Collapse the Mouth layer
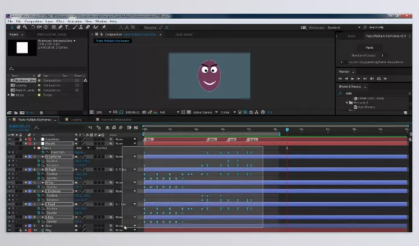Viewport: 419px width, 246px height. pos(26,143)
